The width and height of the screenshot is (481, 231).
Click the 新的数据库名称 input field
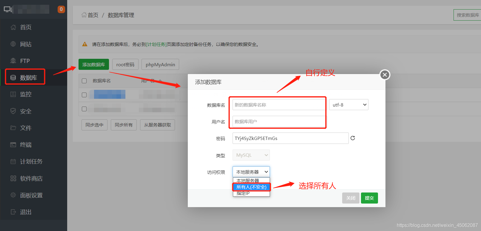tap(279, 105)
